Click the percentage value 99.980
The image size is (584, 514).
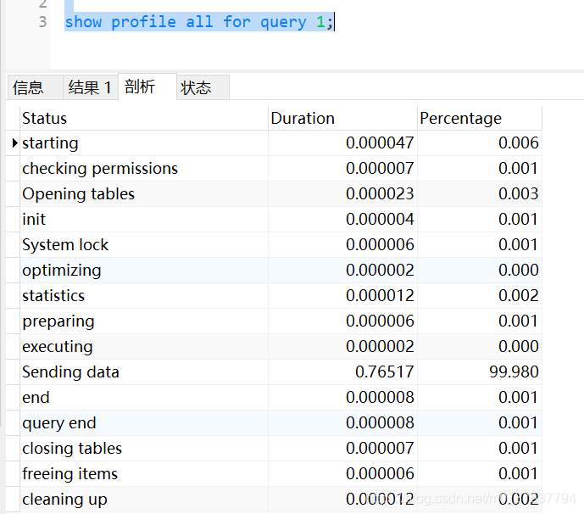click(514, 372)
